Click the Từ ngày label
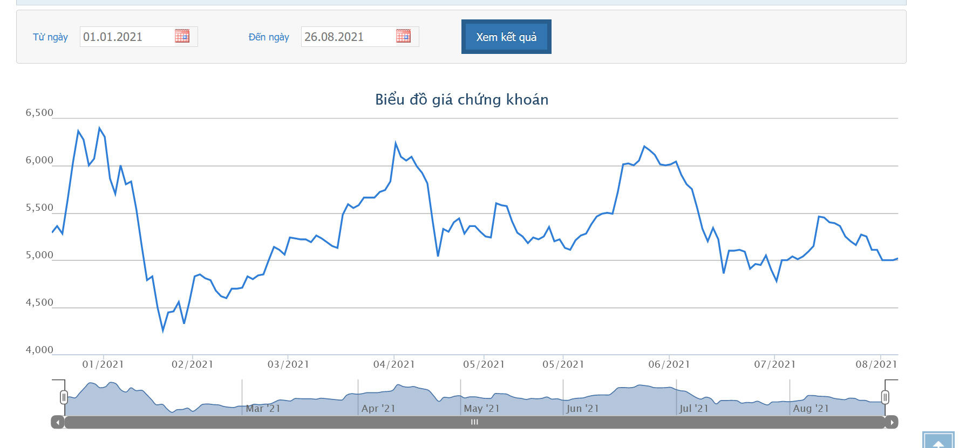The width and height of the screenshot is (959, 448). coord(50,37)
